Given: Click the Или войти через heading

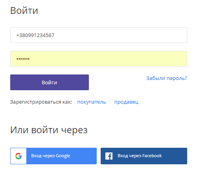Looking at the screenshot, I should (49, 130).
